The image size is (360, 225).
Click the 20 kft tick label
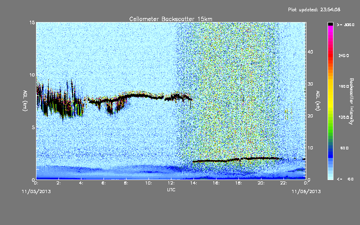pos(310,116)
